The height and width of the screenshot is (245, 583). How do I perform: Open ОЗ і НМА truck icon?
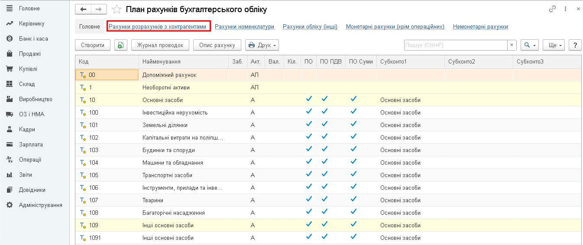click(10, 114)
